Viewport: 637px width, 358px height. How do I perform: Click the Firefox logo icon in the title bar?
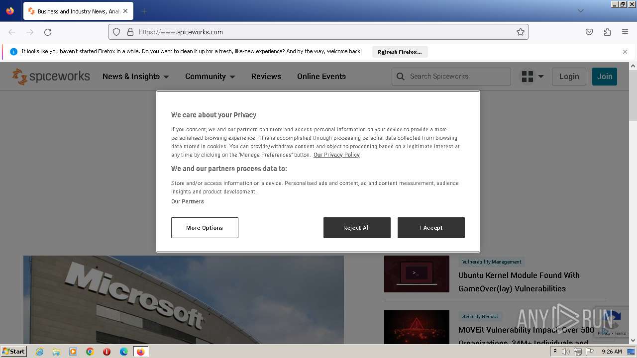pos(10,11)
